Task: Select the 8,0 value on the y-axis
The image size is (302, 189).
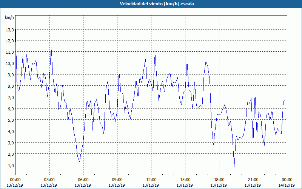Action: coord(11,86)
